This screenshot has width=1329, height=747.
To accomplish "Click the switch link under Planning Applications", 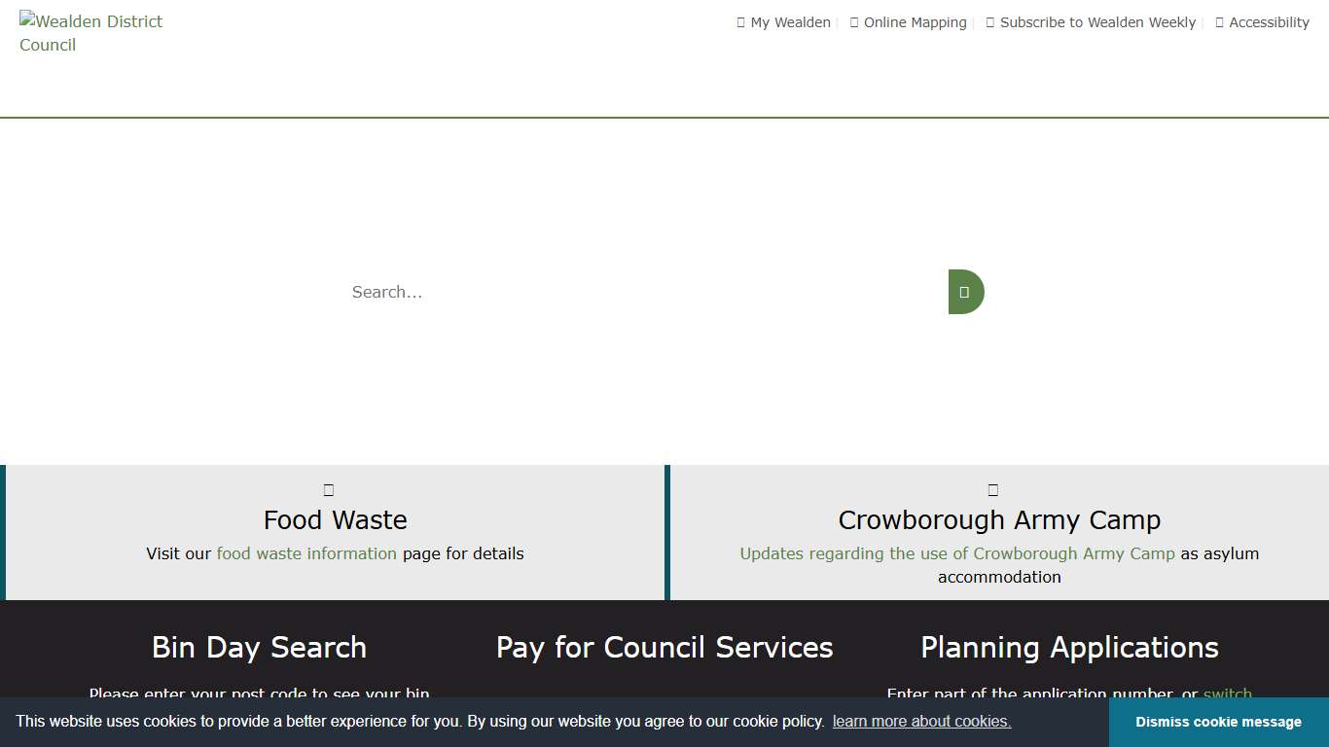I will (x=1228, y=694).
